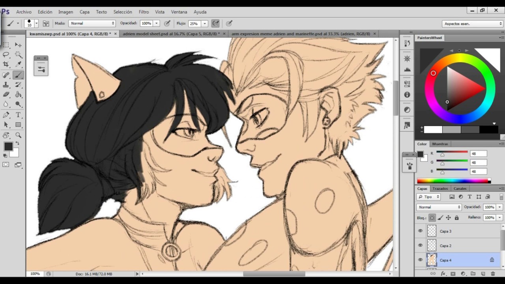Click the foreground color swatch in toolbox
Viewport: 505px width, 284px height.
pyautogui.click(x=8, y=147)
